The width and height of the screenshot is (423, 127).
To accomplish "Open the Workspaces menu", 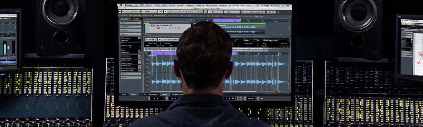I will (211, 5).
